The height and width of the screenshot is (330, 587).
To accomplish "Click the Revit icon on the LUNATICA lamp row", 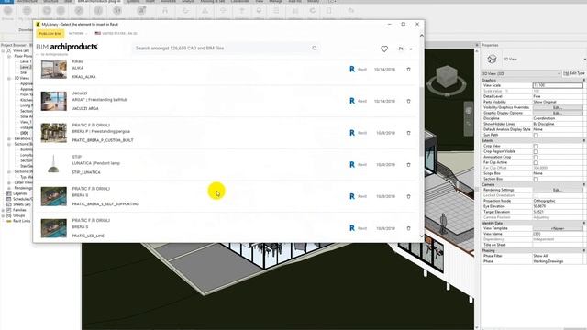I will coord(352,165).
